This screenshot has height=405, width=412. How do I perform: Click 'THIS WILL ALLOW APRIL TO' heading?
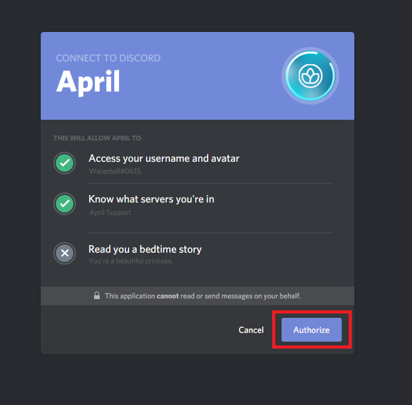[97, 138]
